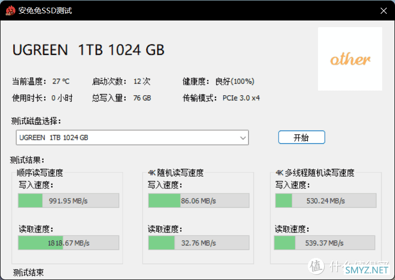Click the '使用时长:' label
Viewport: 395px width, 280px height.
[29, 98]
